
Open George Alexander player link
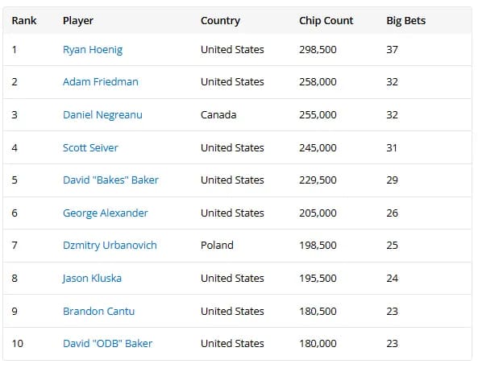pos(105,213)
